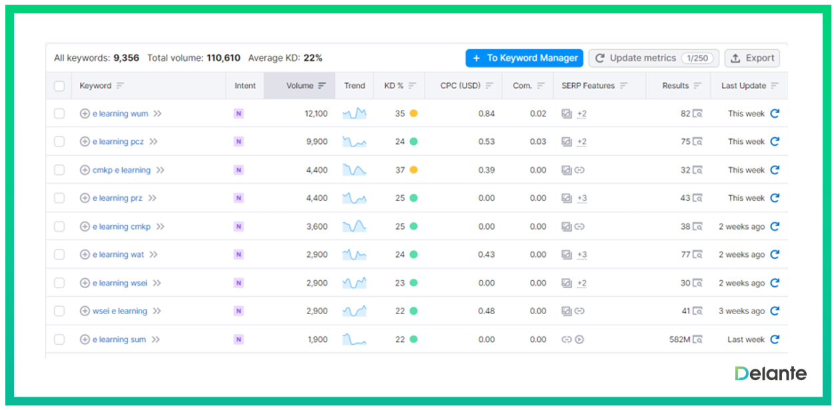
Task: Click the link SERP feature for e learning cmkp
Action: click(579, 227)
